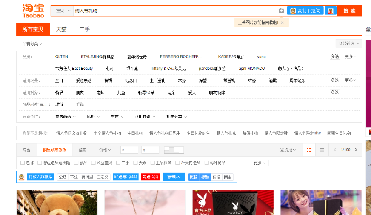371x215 pixels.
Task: Go to previous results page arrow
Action: (334, 149)
